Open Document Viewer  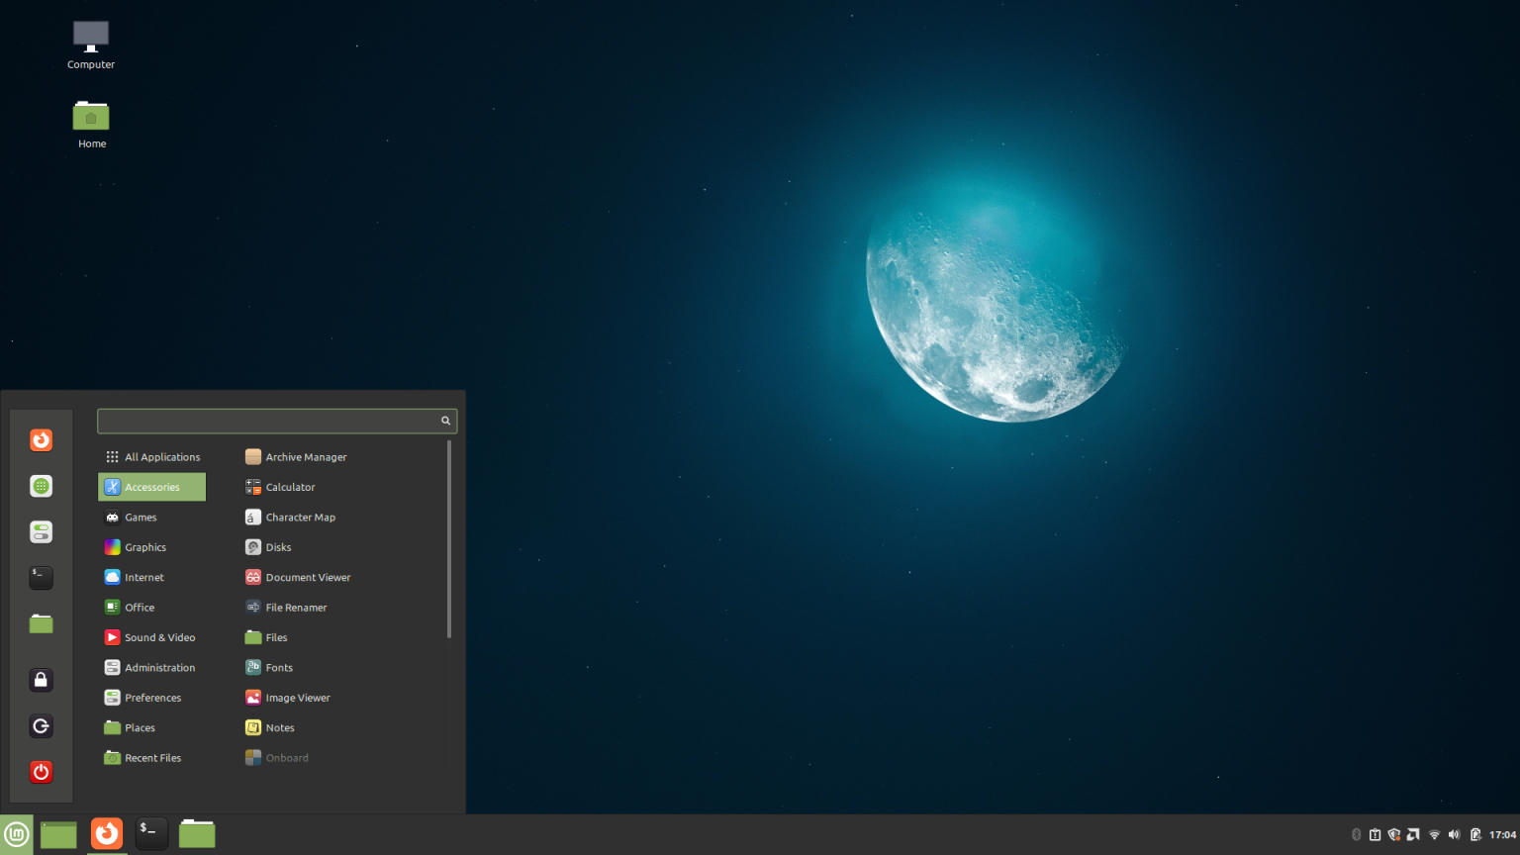[x=307, y=577]
